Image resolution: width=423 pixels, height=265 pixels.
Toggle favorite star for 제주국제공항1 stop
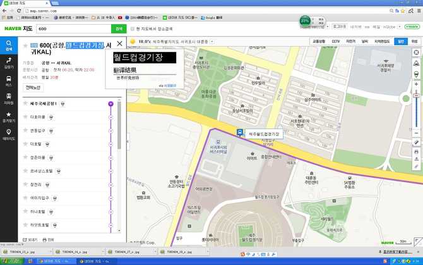[25, 103]
